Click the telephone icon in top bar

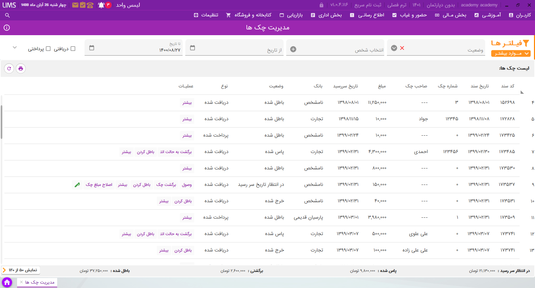click(90, 5)
